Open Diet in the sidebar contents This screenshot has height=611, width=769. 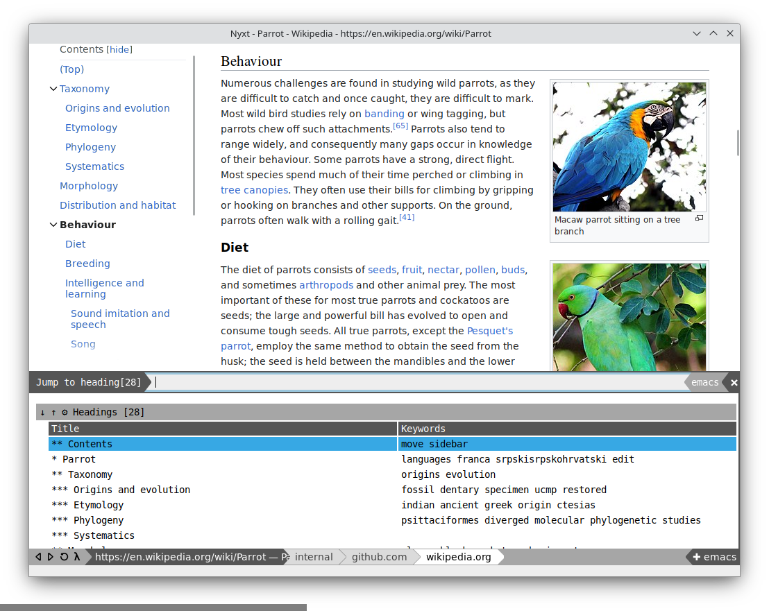click(x=75, y=244)
